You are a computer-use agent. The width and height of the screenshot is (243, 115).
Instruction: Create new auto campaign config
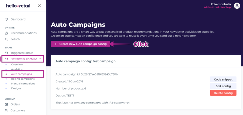[x=81, y=44]
